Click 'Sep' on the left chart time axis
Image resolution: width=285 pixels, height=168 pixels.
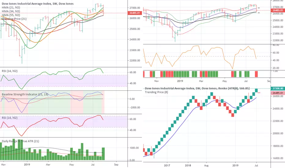(116, 165)
